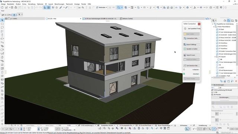238x134 pixels.
Task: Toggle the highlighted zoom tool button
Action: [119, 7]
